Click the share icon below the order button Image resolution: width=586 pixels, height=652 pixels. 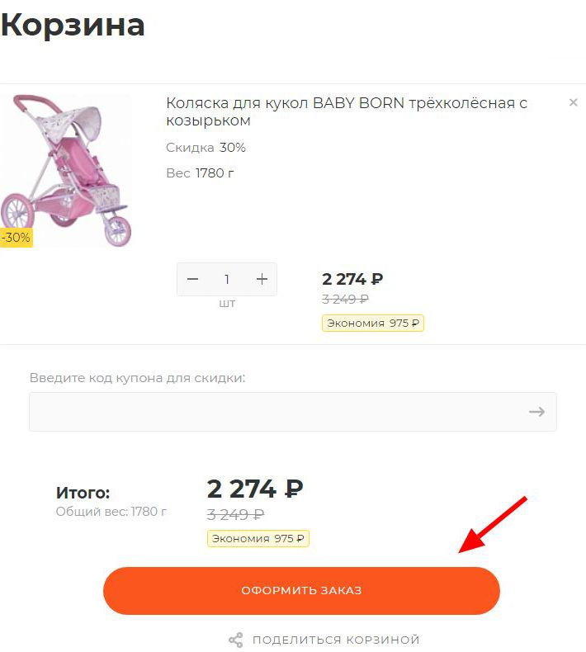[x=236, y=640]
